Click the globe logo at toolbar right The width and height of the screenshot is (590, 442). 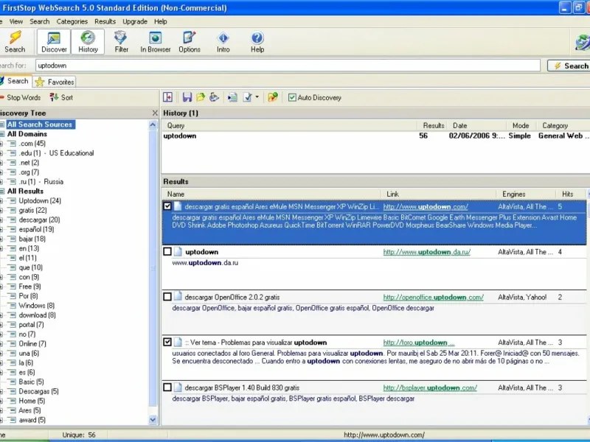583,42
